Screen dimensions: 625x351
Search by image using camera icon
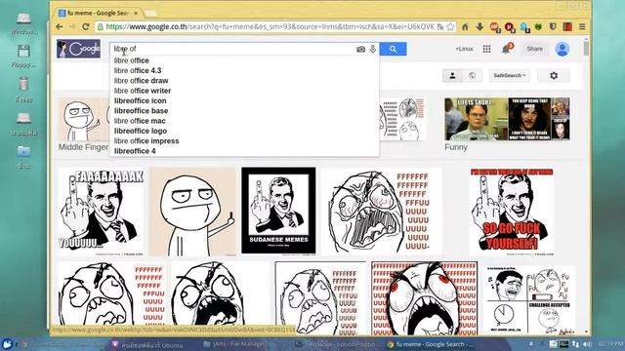pyautogui.click(x=360, y=49)
